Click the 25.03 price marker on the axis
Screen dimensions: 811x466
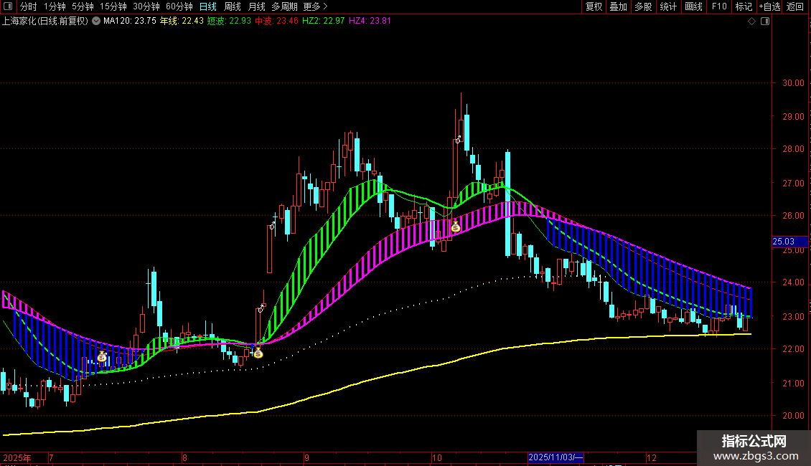pos(789,242)
